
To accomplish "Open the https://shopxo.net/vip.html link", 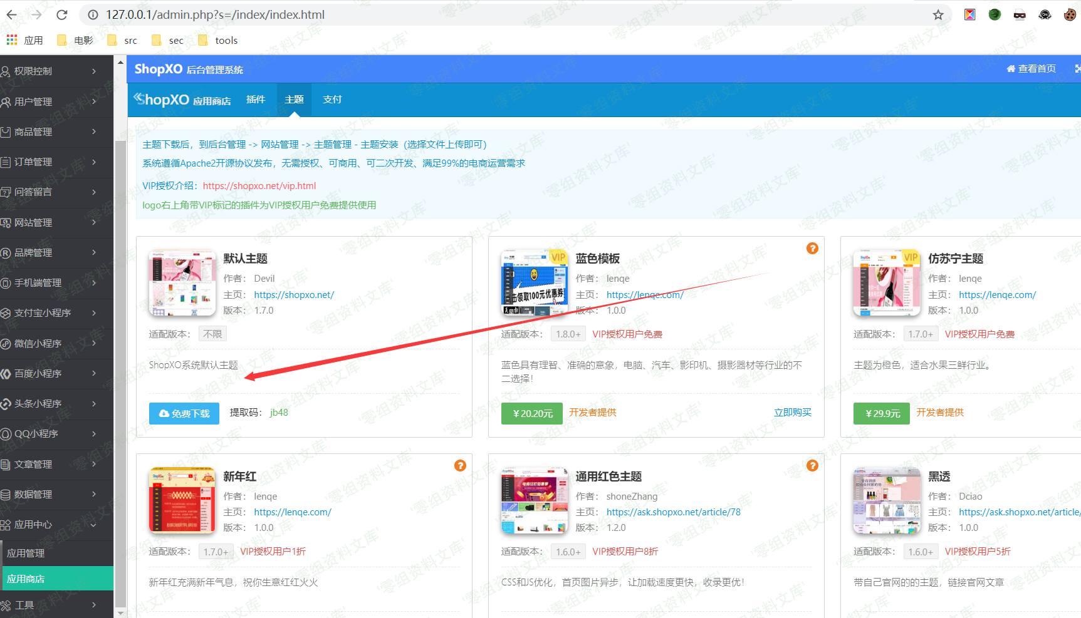I will pyautogui.click(x=259, y=186).
